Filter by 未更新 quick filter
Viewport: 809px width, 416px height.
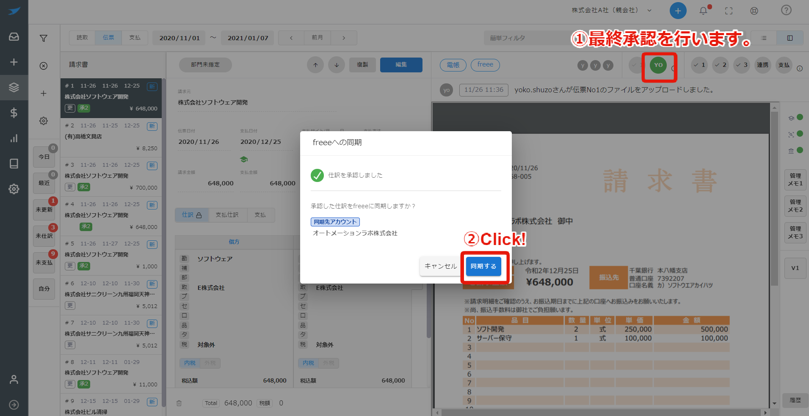[x=44, y=209]
